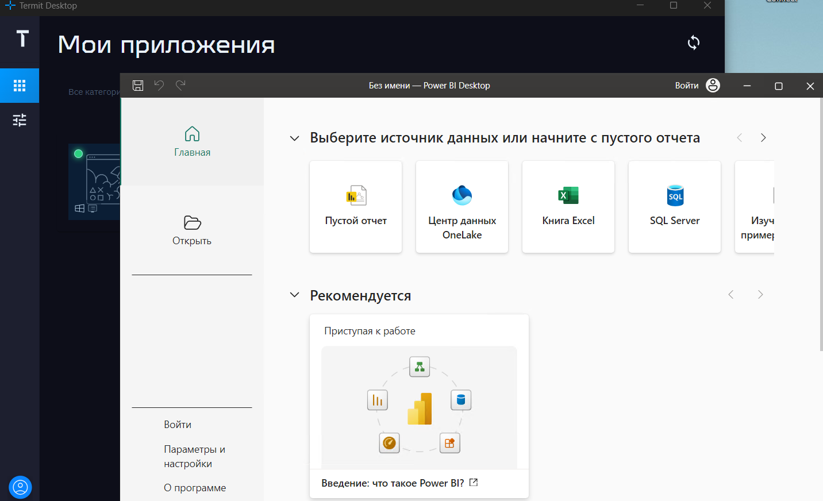Show next data source cards with right arrow
This screenshot has width=823, height=501.
763,137
